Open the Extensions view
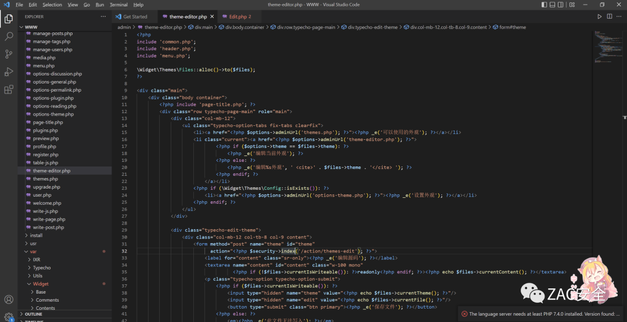The image size is (627, 322). (x=9, y=89)
